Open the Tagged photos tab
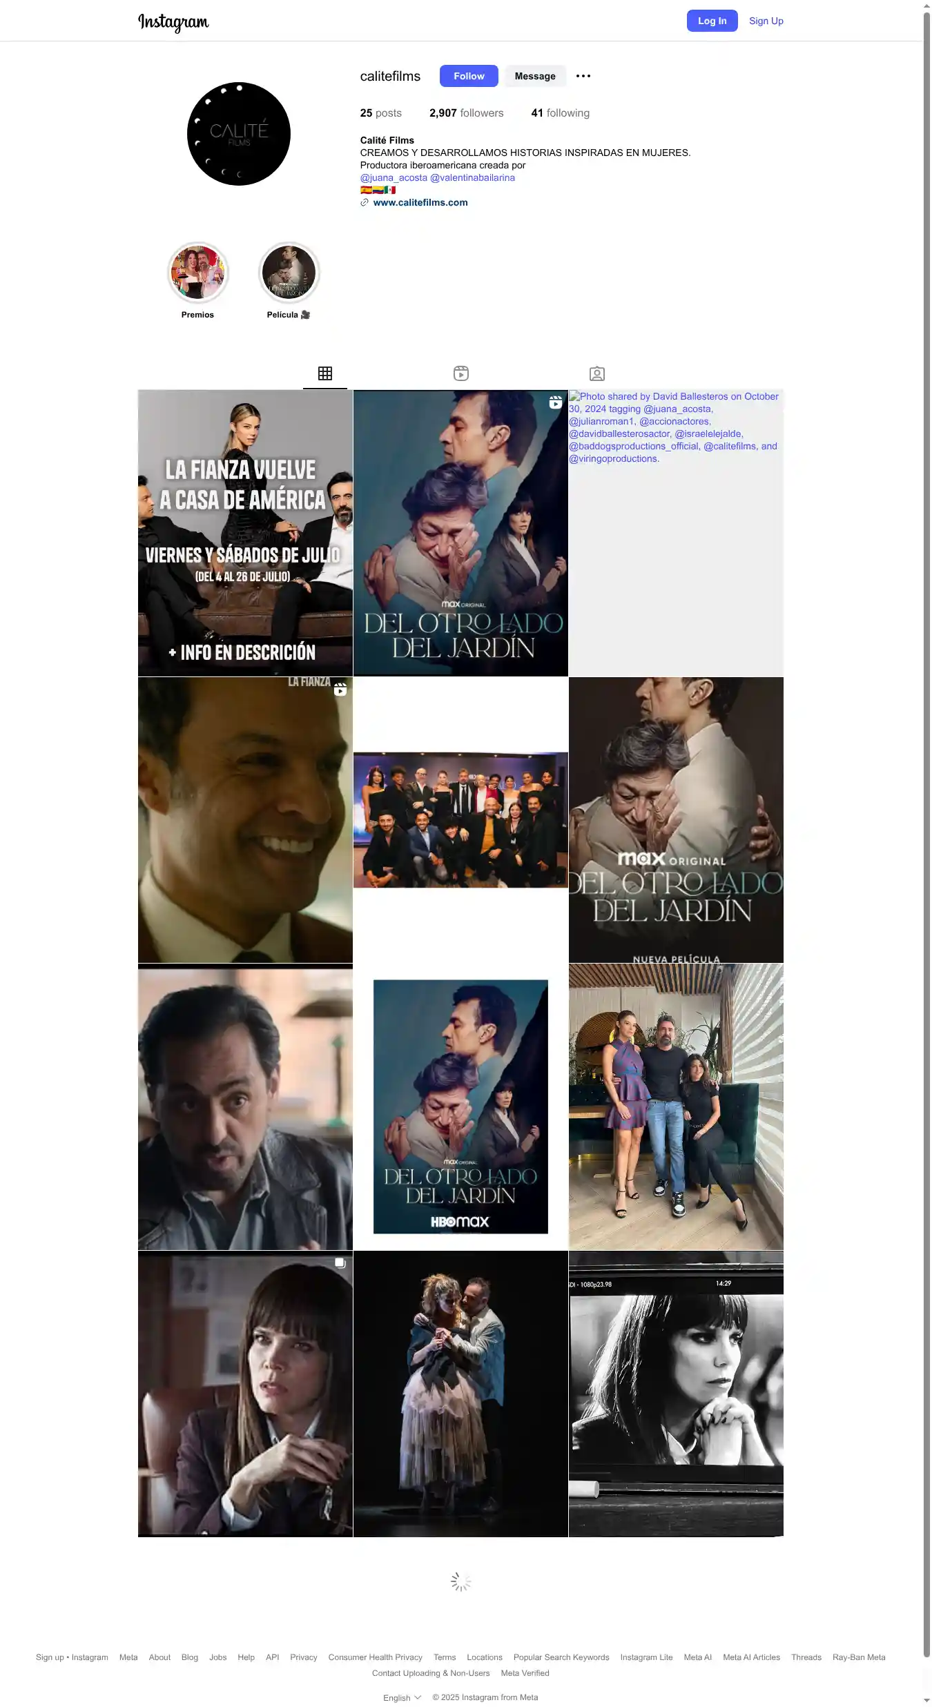Screen dimensions: 932x1707 pos(597,373)
